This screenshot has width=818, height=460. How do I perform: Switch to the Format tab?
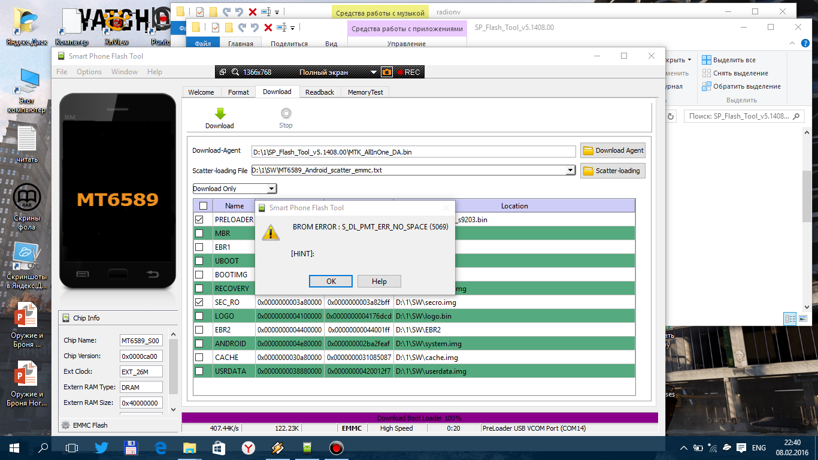tap(238, 92)
